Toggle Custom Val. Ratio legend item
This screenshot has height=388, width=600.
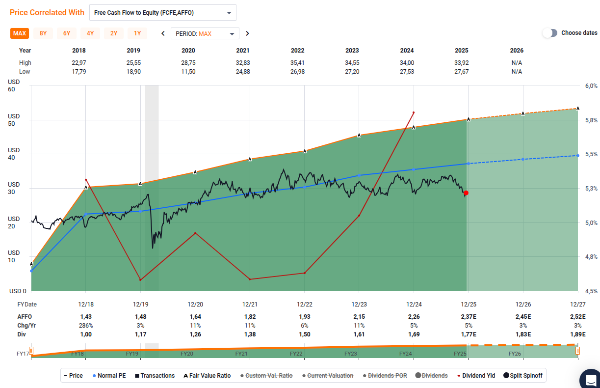267,376
